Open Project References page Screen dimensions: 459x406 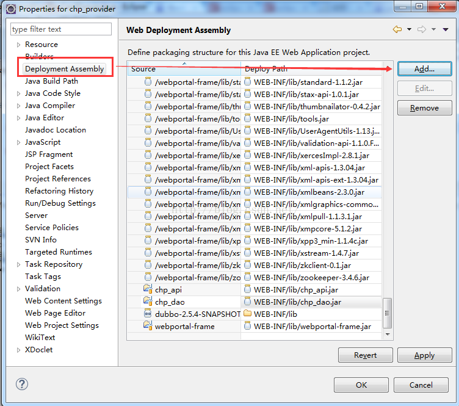[x=58, y=179]
